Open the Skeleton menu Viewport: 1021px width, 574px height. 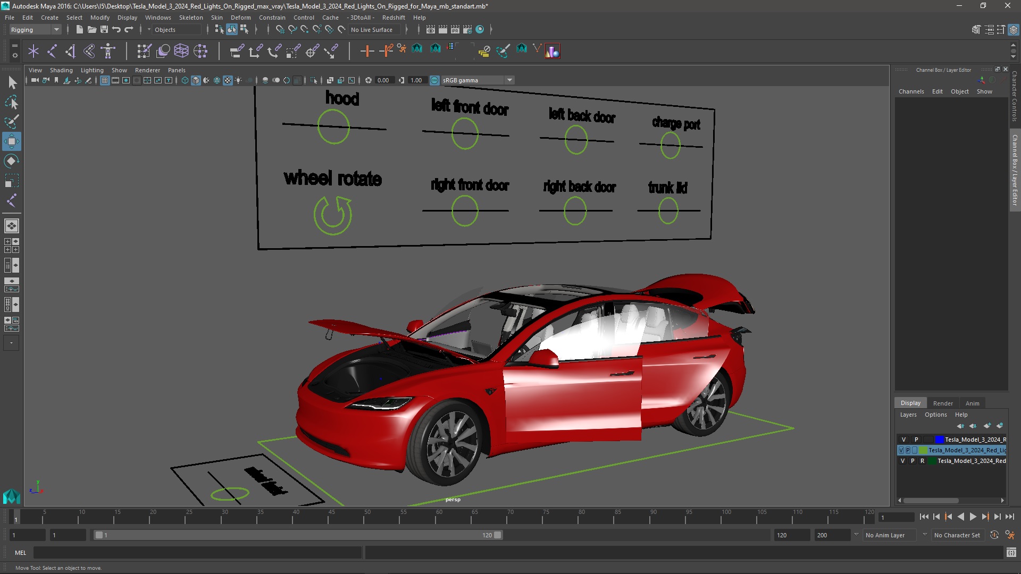point(191,18)
